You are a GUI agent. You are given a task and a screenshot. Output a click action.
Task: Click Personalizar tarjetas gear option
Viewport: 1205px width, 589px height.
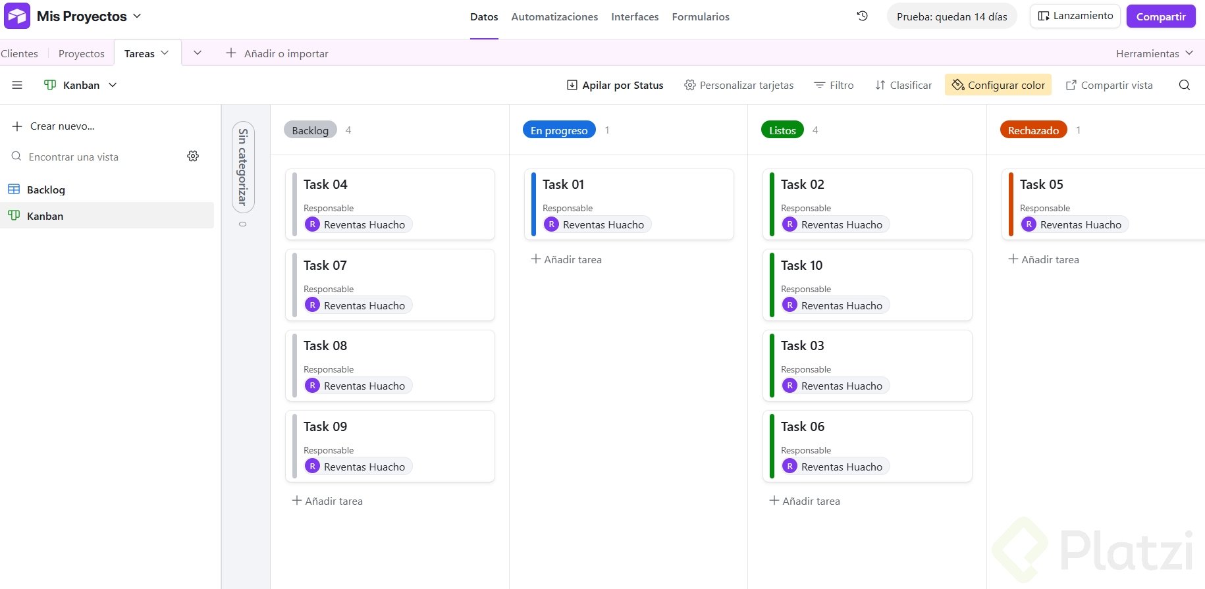pos(739,85)
